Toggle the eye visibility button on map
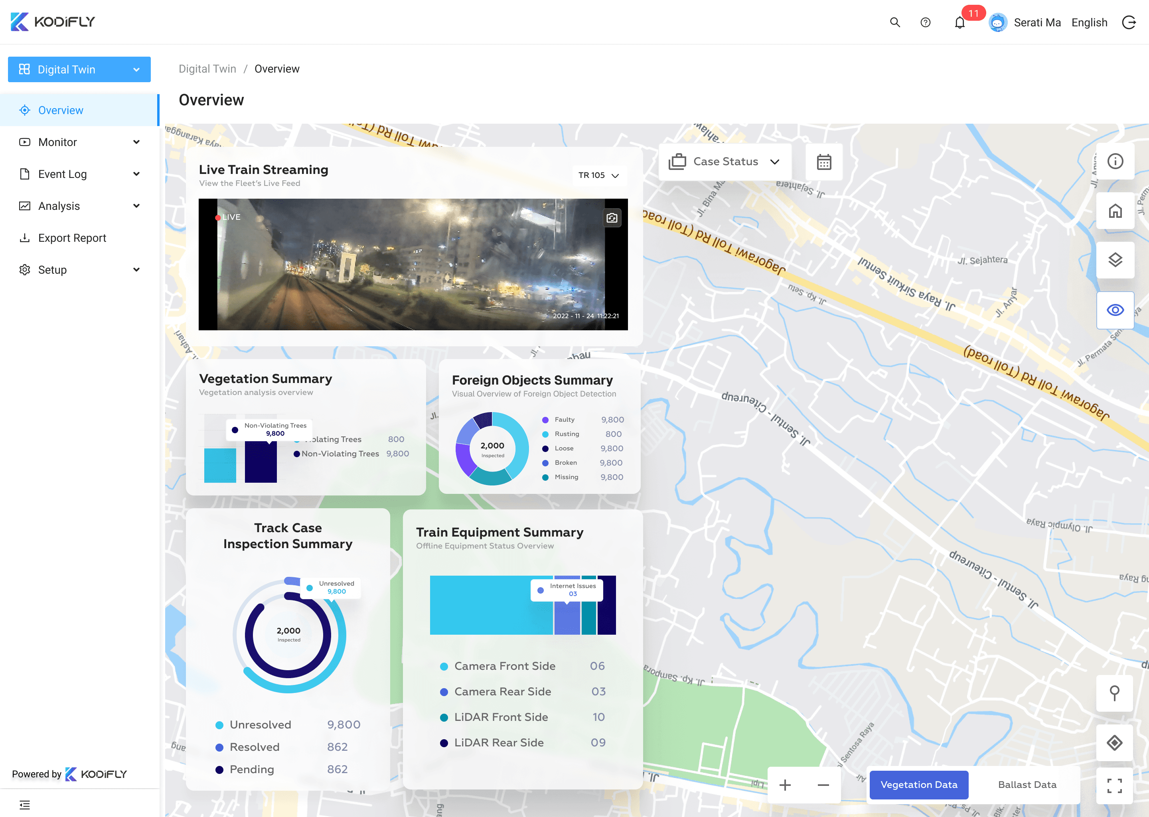 (1115, 310)
